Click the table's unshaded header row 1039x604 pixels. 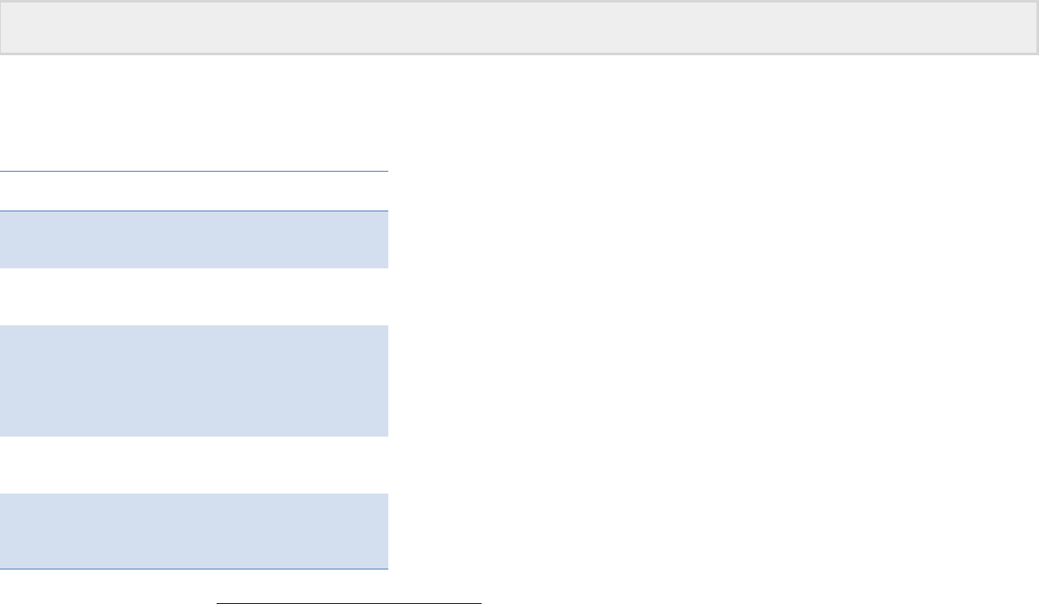click(194, 192)
